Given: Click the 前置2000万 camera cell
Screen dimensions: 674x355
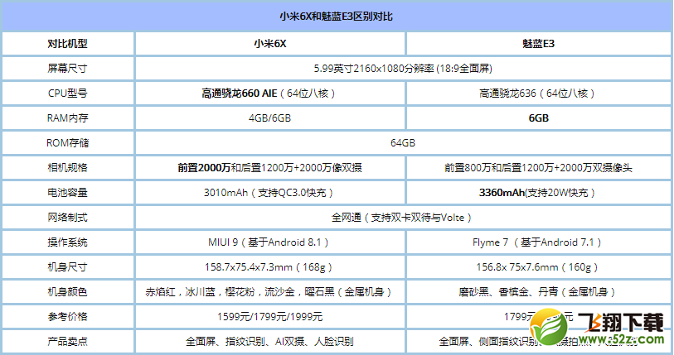Looking at the screenshot, I should pyautogui.click(x=270, y=167).
